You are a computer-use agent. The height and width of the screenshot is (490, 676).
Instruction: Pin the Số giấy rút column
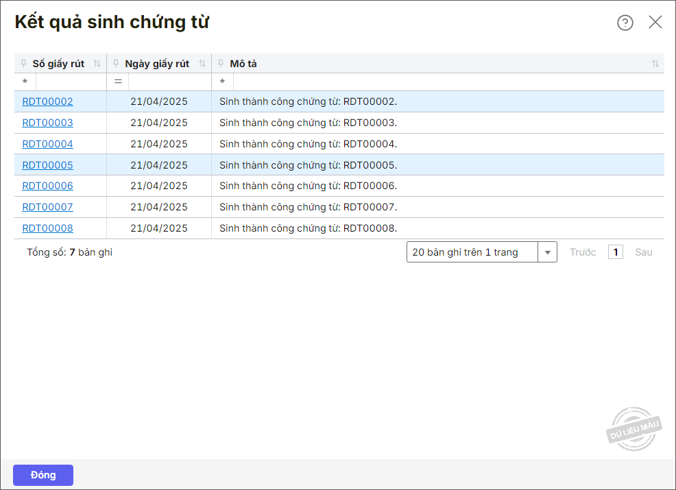[x=24, y=63]
